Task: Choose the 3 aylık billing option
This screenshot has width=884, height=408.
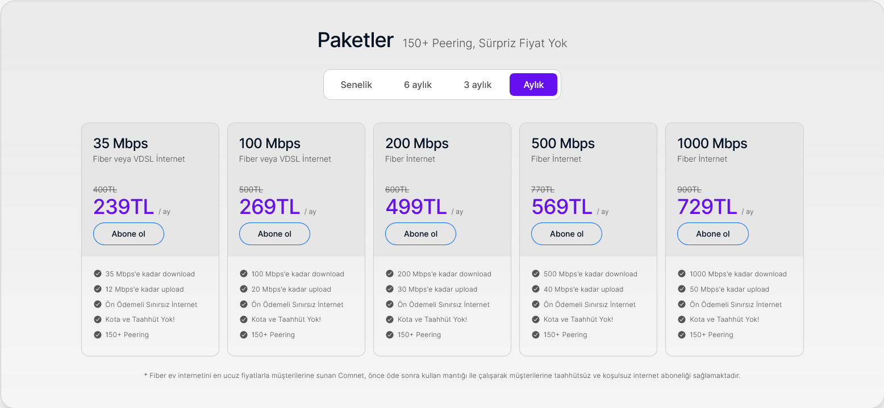Action: [x=478, y=85]
